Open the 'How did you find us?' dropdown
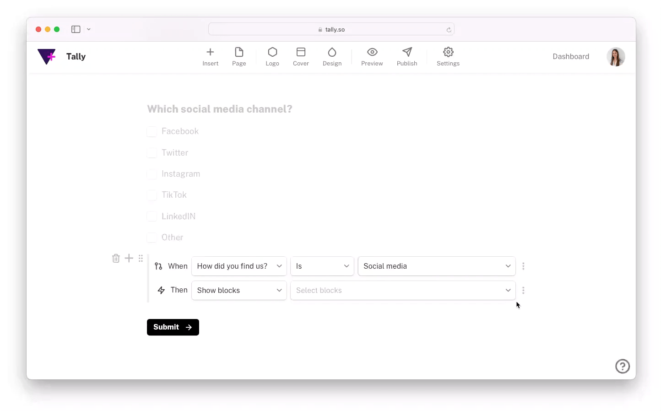 tap(239, 266)
